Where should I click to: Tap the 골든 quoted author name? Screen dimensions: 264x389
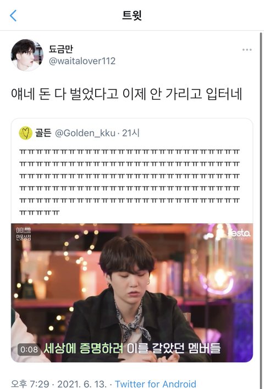pos(43,133)
